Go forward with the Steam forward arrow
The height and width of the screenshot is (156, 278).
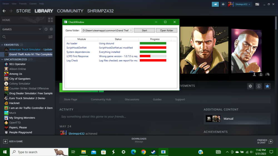point(11,11)
